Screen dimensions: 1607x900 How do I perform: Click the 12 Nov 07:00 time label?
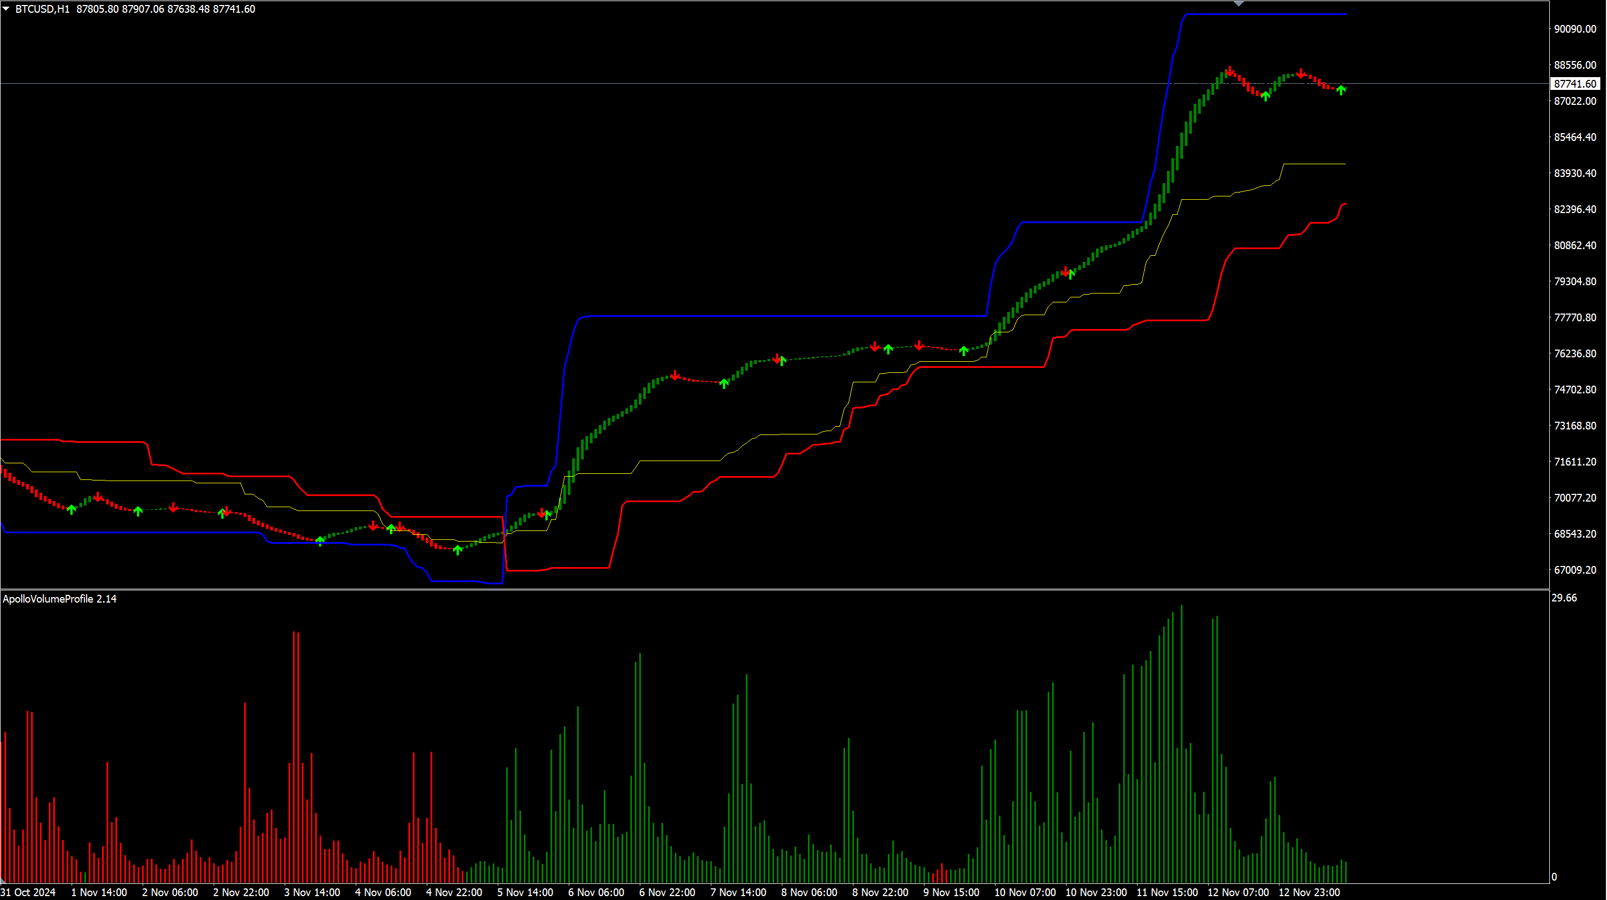pyautogui.click(x=1239, y=893)
